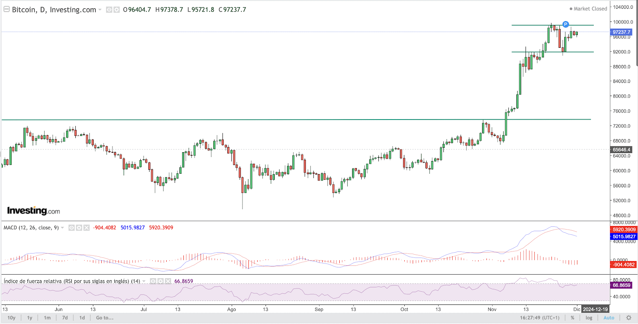Click the high value H 97378.7
The image size is (638, 324).
click(169, 10)
